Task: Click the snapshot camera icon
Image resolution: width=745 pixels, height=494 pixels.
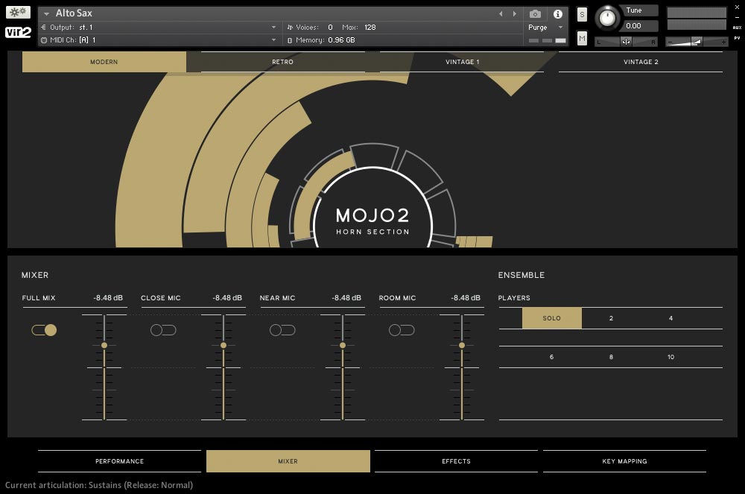Action: click(535, 13)
